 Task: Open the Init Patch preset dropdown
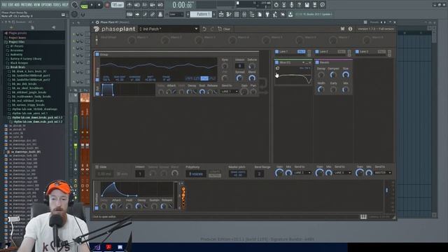click(168, 29)
